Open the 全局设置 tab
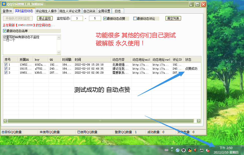This screenshot has height=155, width=244. pyautogui.click(x=104, y=11)
